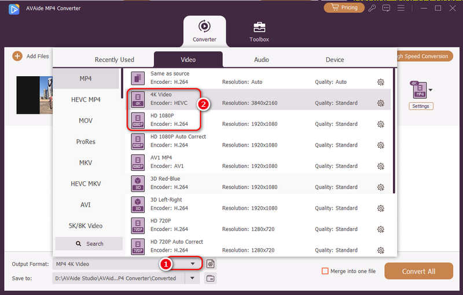
Task: Open the feedback chat icon in title bar
Action: click(386, 8)
